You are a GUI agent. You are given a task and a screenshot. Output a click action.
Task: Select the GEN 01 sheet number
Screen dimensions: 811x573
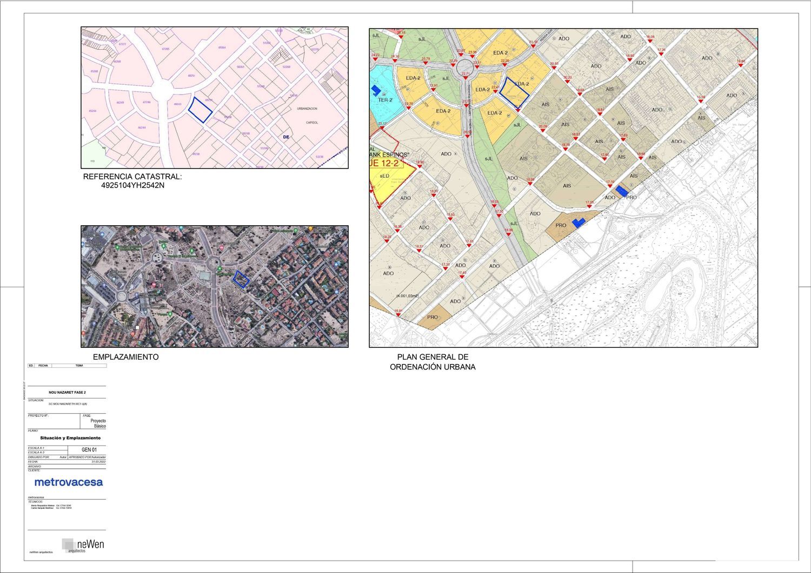coord(89,449)
